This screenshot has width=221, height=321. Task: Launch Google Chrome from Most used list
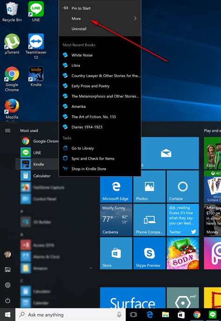(39, 141)
